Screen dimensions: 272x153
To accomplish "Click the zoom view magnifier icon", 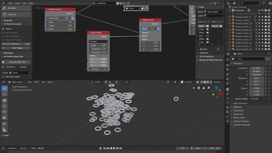I will point(208,88).
